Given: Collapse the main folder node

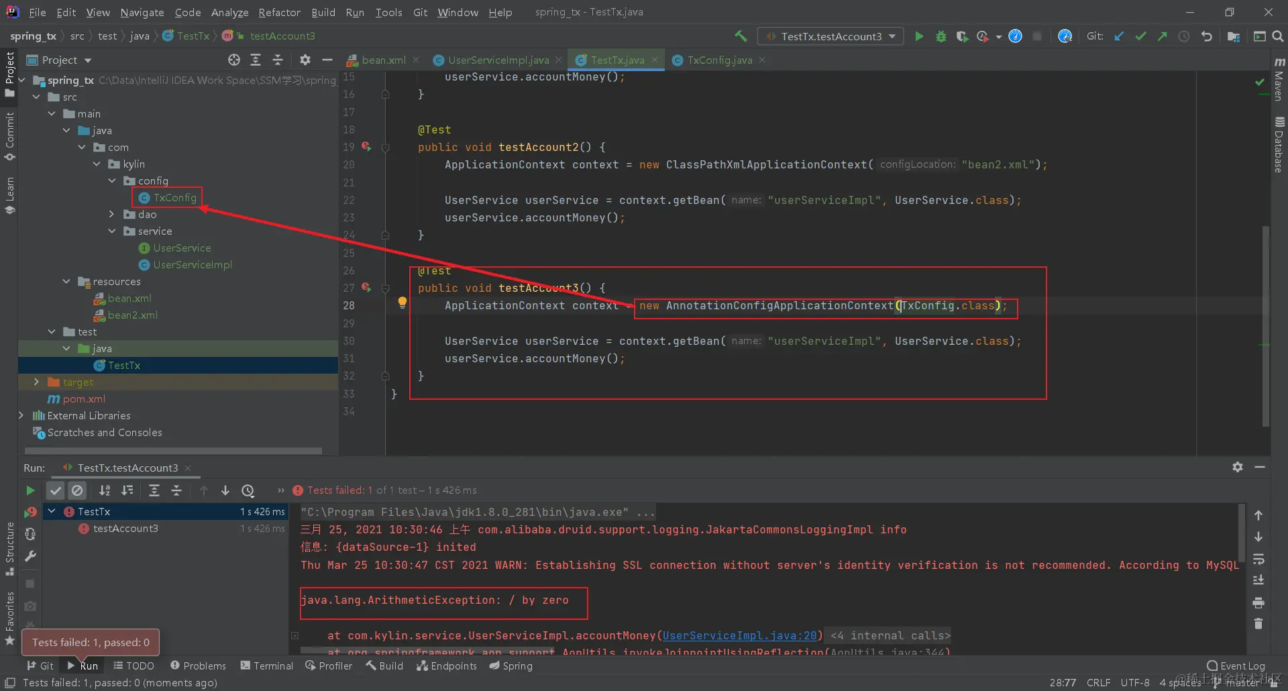Looking at the screenshot, I should [x=52, y=114].
